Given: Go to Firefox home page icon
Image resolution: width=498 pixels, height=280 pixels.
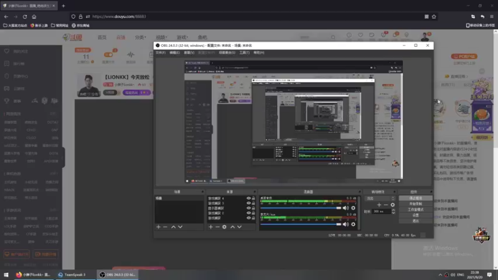Looking at the screenshot, I should (34, 17).
